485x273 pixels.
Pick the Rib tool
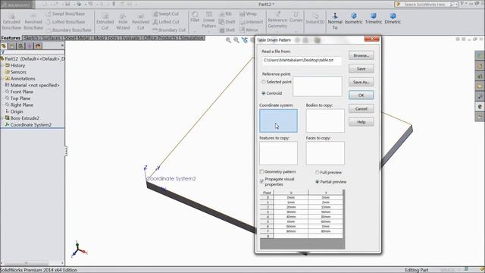(x=225, y=14)
